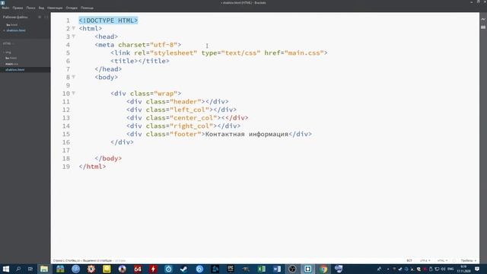
Task: Click the split view icon in working files
Action: 46,17
